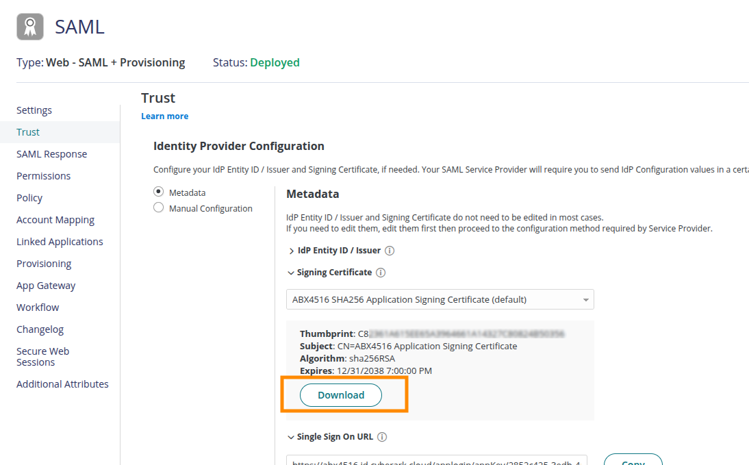This screenshot has height=465, width=749.
Task: Select the Metadata radio button
Action: (159, 192)
